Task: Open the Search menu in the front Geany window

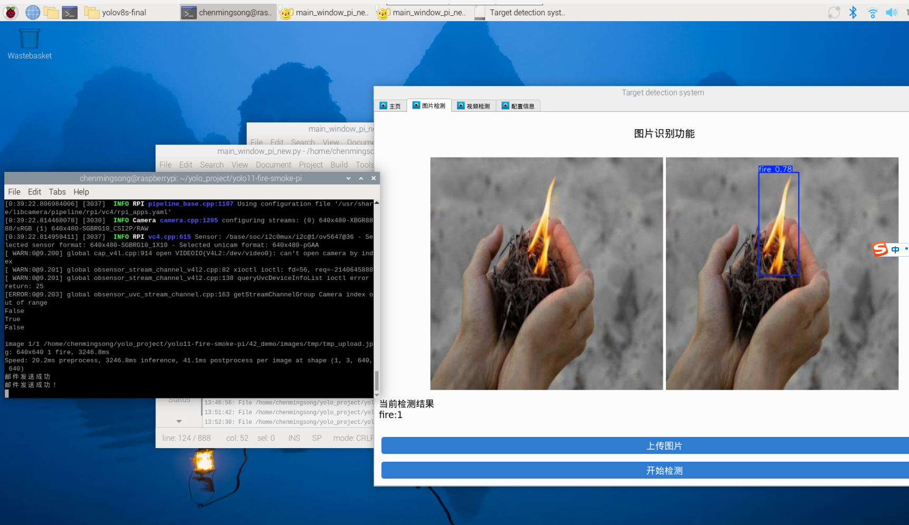Action: [212, 165]
